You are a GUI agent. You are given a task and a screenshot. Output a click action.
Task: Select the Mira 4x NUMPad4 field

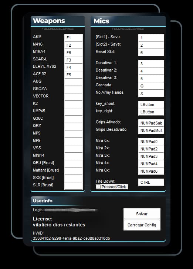point(151,164)
